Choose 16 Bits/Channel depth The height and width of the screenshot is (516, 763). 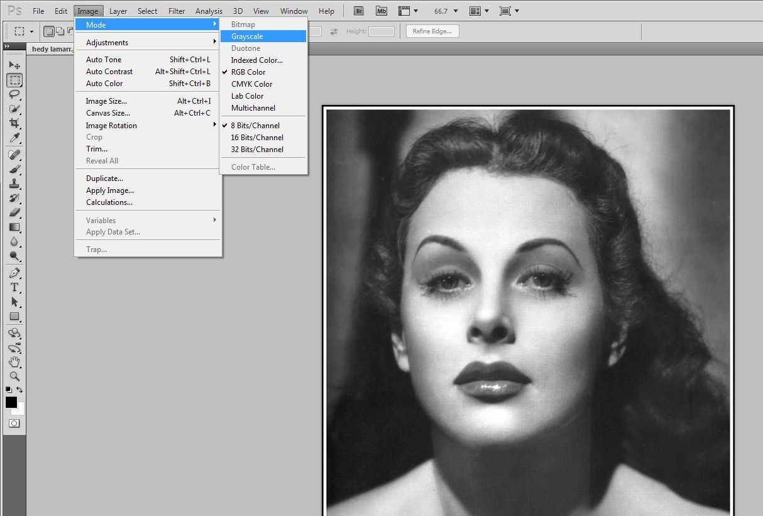click(x=257, y=138)
